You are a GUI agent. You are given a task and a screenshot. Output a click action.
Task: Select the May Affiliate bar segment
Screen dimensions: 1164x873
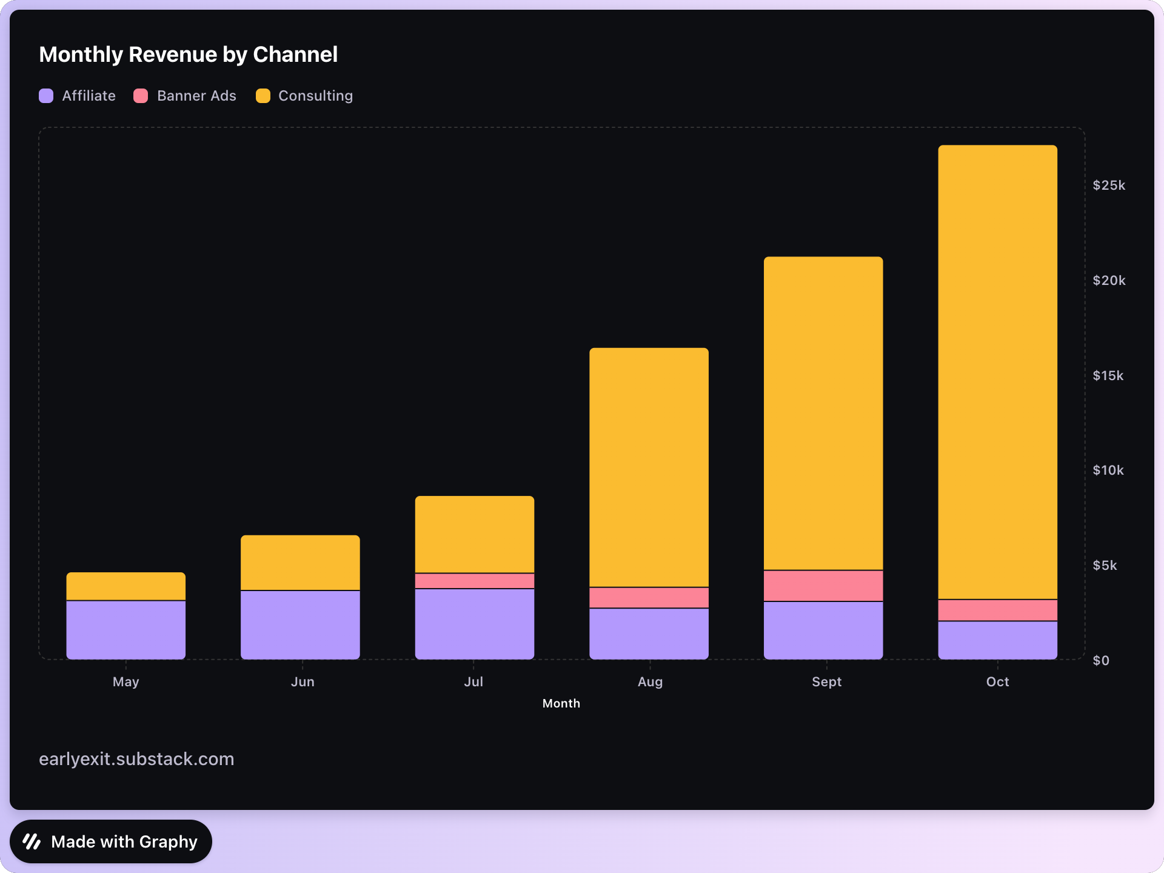[125, 629]
